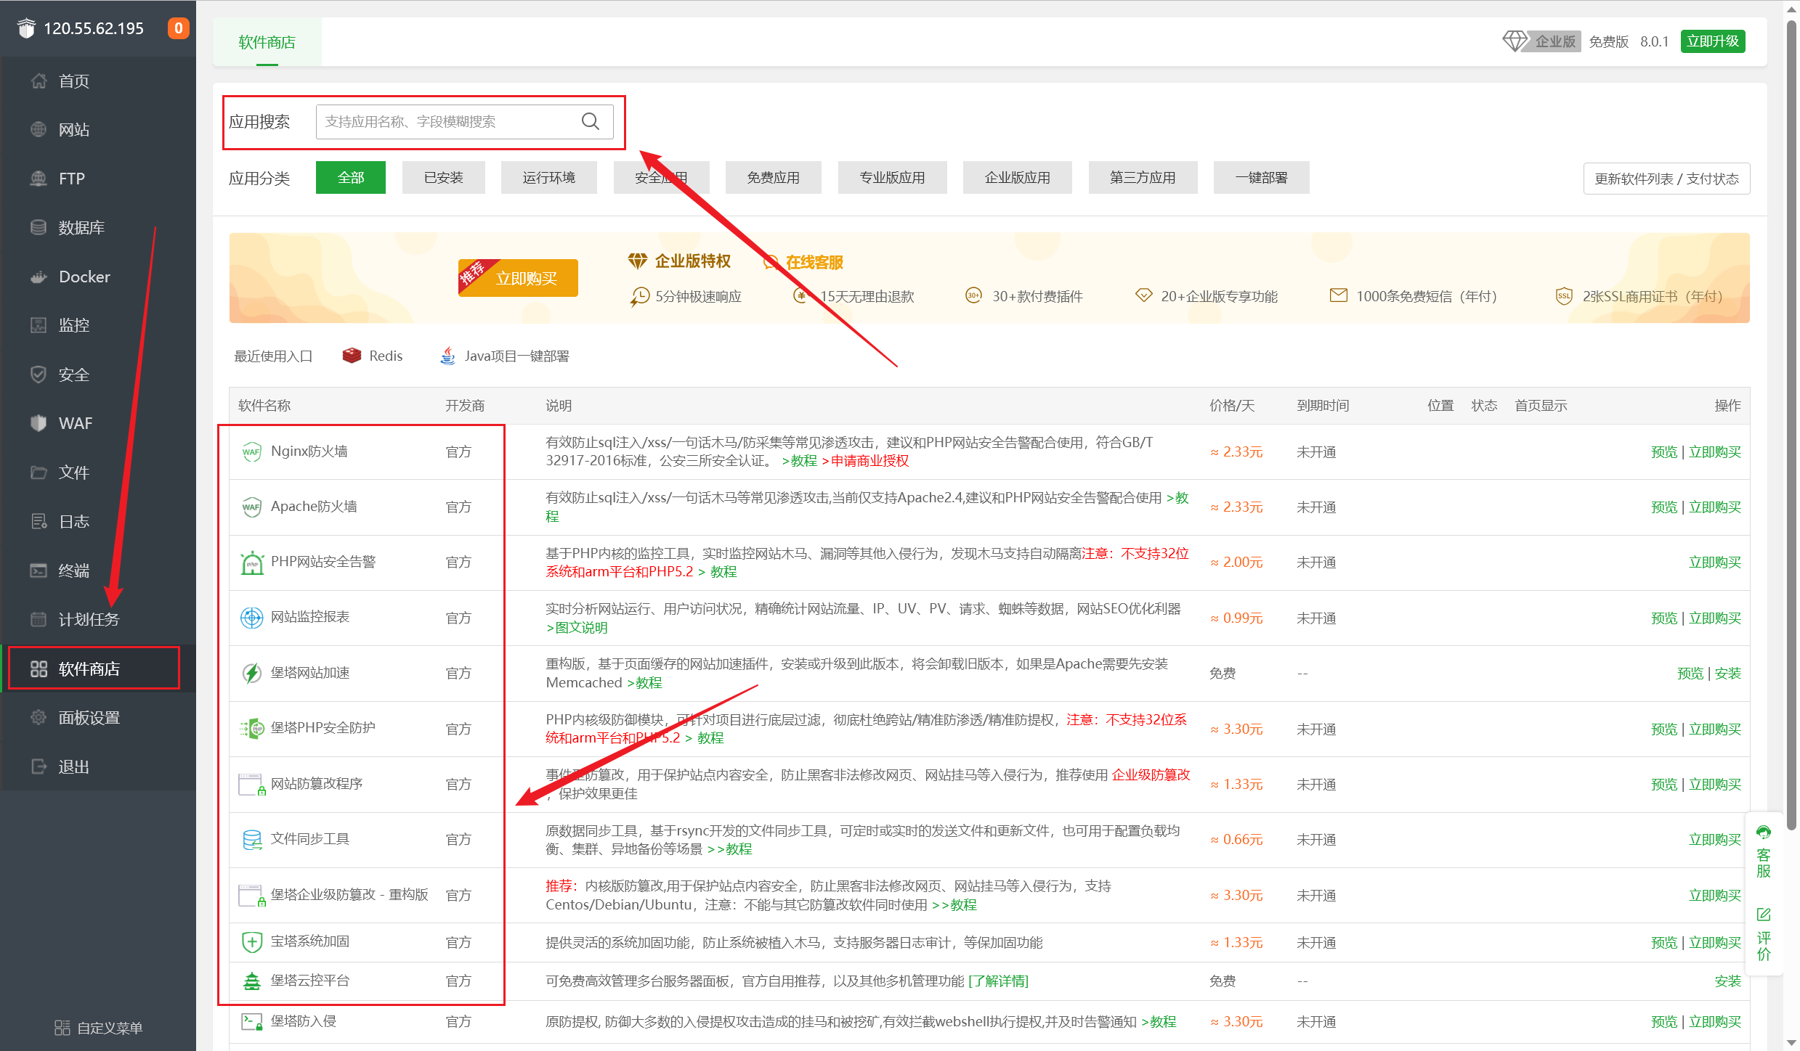The width and height of the screenshot is (1800, 1051).
Task: Click 图文说明 link in 网站监控报表 row
Action: point(577,628)
